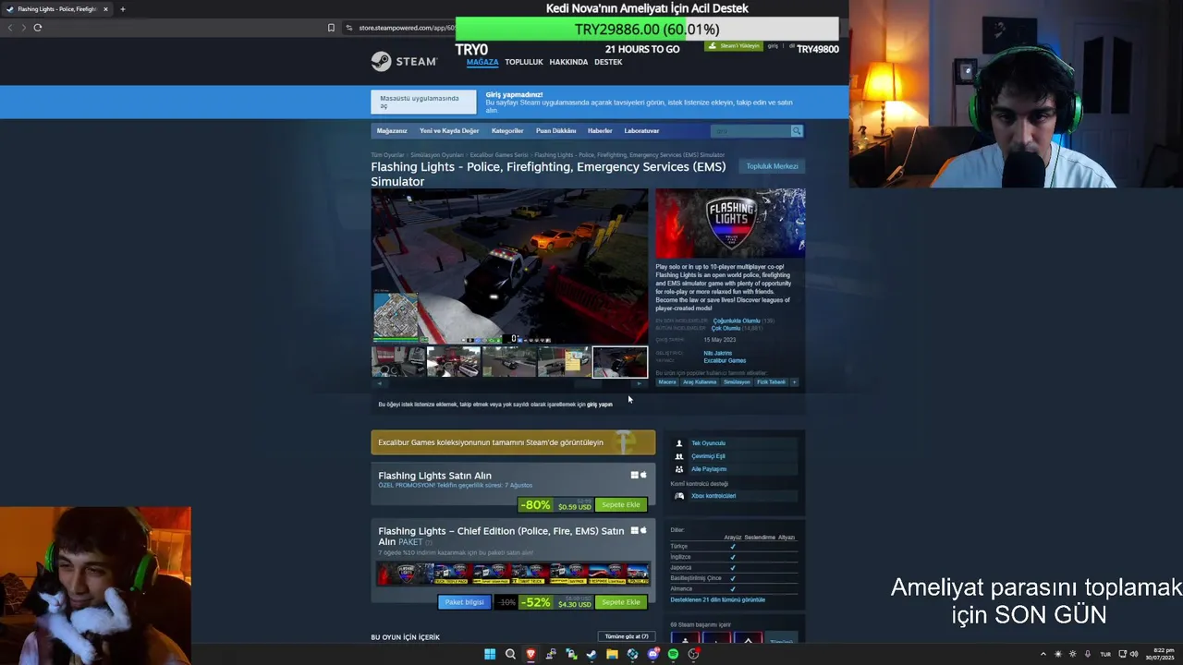Click Brave browser taskbar icon
This screenshot has height=665, width=1183.
tap(531, 654)
